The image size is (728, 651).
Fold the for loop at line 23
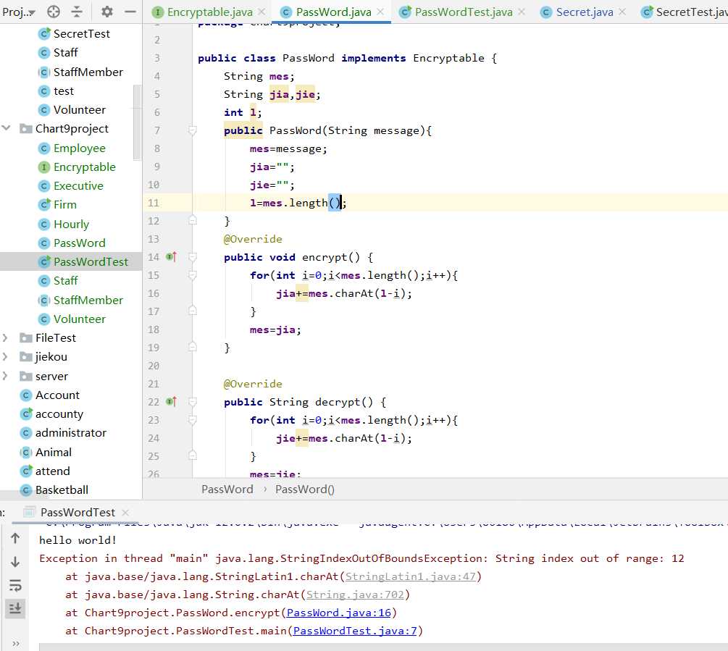pyautogui.click(x=193, y=420)
